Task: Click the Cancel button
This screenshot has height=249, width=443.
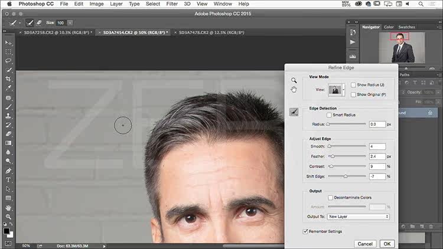Action: pyautogui.click(x=365, y=243)
